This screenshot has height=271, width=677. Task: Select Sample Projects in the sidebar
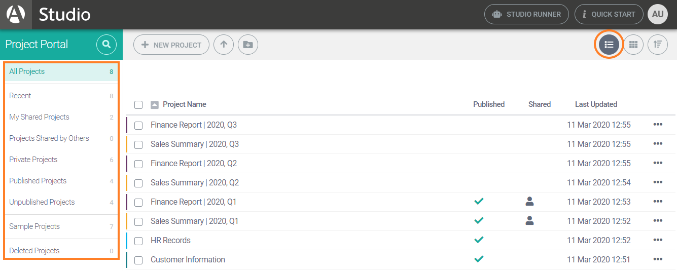[x=34, y=226]
